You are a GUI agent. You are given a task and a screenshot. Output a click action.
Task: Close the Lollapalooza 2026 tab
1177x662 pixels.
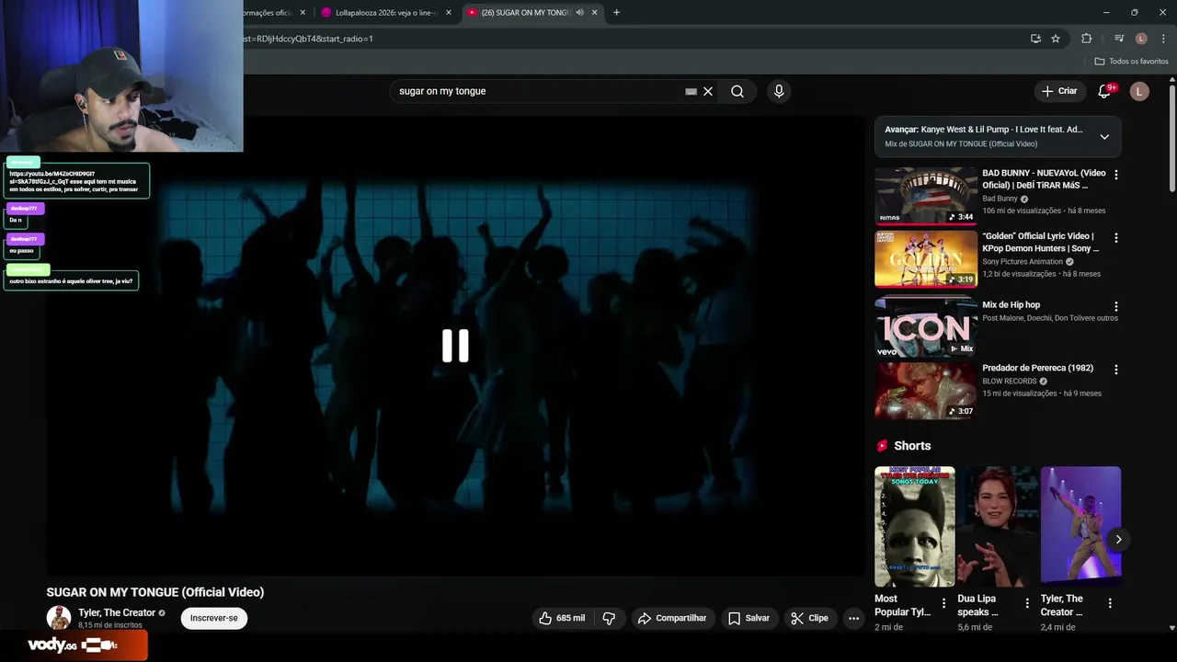pos(449,13)
